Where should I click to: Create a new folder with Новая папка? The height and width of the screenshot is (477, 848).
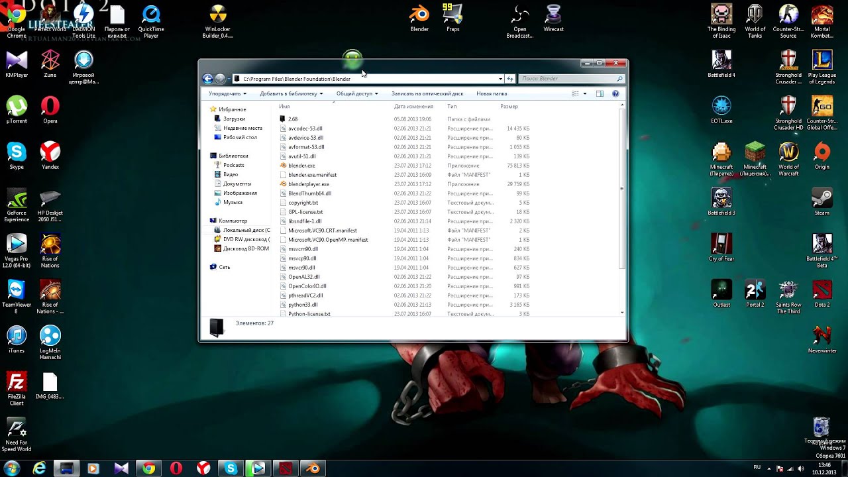pyautogui.click(x=492, y=94)
